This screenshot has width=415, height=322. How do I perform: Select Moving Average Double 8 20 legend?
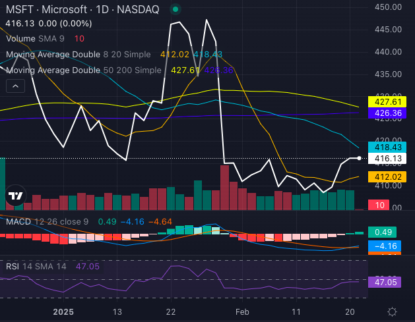click(x=79, y=55)
